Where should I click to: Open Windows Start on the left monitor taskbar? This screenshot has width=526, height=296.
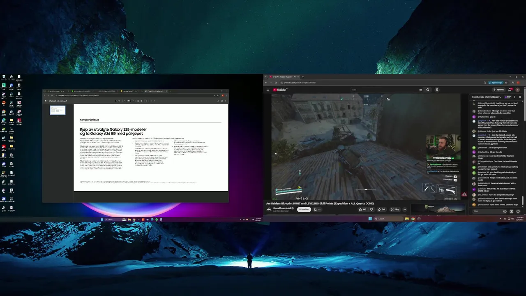coord(102,220)
